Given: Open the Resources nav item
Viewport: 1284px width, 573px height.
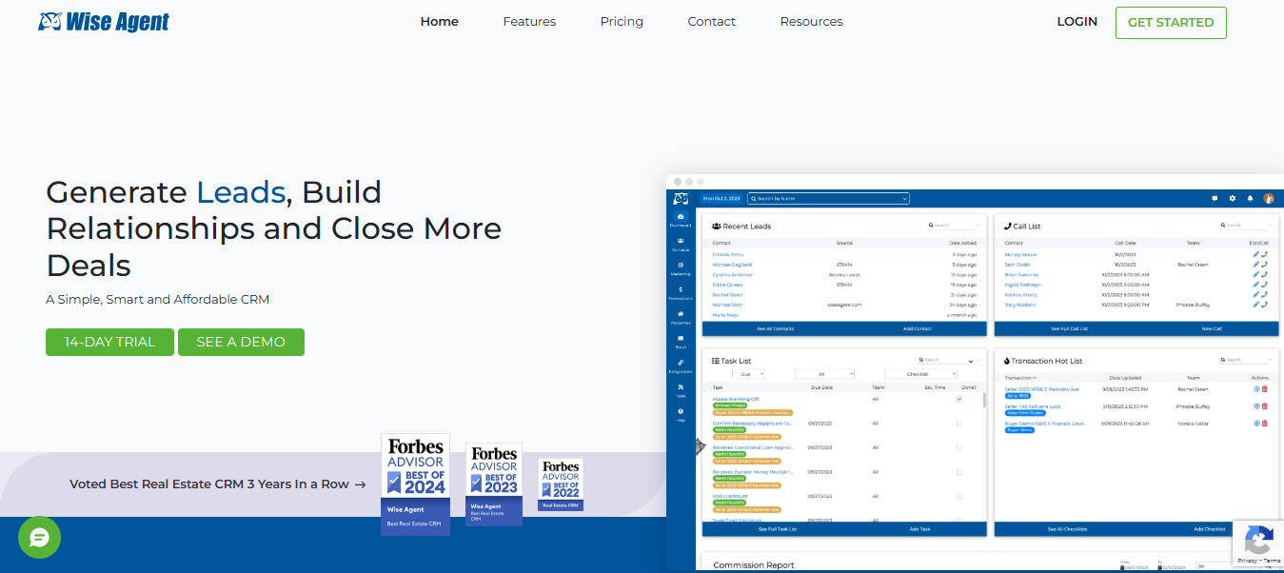Looking at the screenshot, I should (x=811, y=21).
